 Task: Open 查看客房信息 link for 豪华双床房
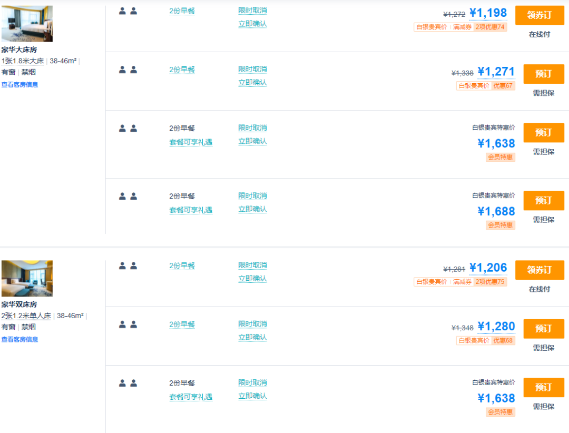click(x=19, y=339)
